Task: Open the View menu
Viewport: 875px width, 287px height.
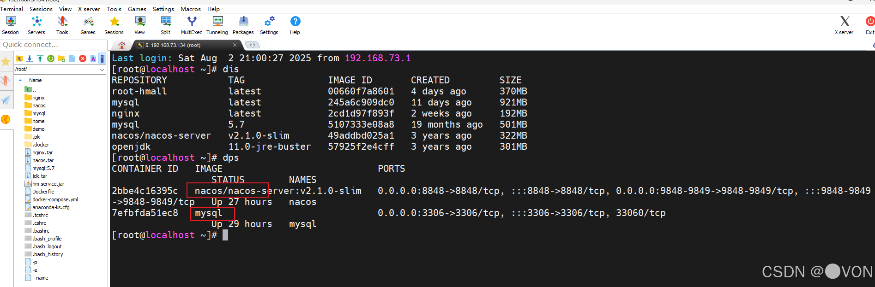Action: click(x=65, y=9)
